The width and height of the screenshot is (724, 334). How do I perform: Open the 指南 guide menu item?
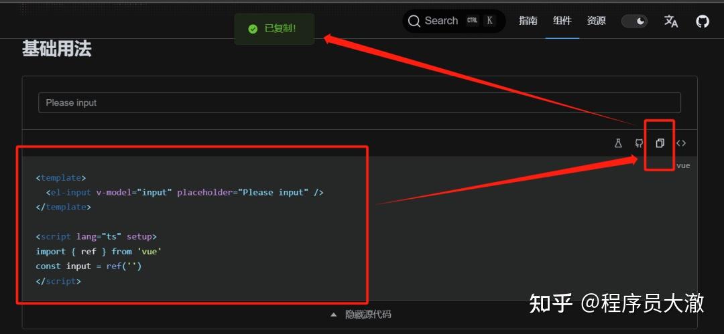(528, 21)
